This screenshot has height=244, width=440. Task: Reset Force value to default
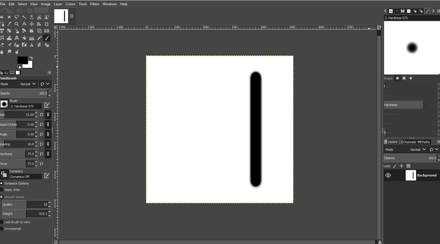(x=42, y=164)
